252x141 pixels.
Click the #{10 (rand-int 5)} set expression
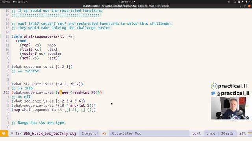(74, 105)
